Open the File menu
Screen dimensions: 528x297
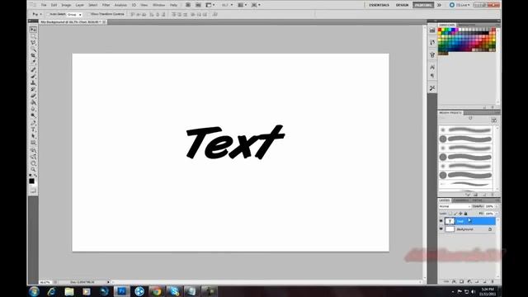click(44, 5)
